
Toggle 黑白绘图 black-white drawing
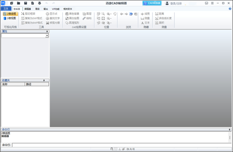point(72,18)
